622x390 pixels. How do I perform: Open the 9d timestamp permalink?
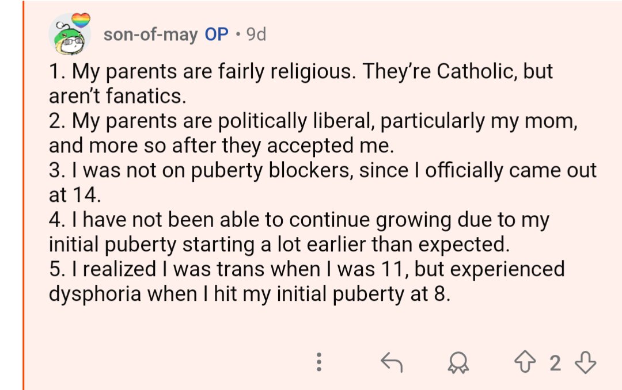[x=256, y=35]
